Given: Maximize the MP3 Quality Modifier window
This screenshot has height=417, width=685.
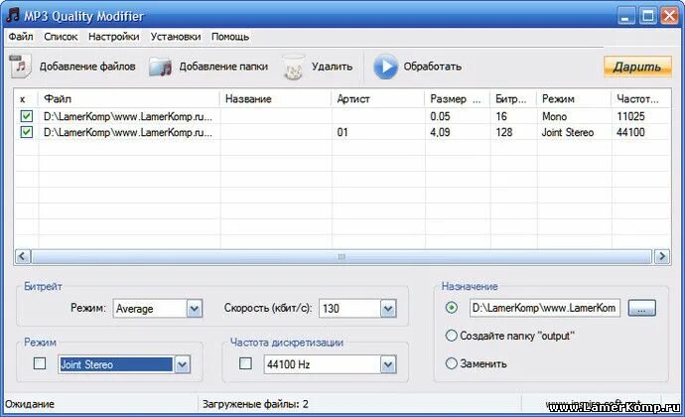Looking at the screenshot, I should tap(648, 16).
